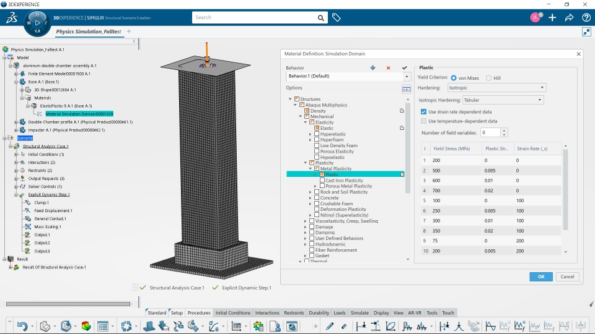
Task: Uncheck Use strain rate dependent data
Action: 424,112
